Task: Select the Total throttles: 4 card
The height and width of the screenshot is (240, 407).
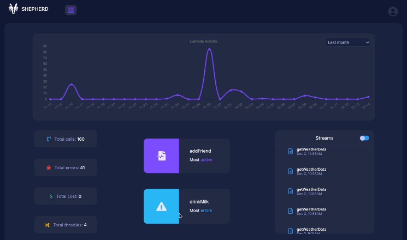Action: pyautogui.click(x=66, y=225)
